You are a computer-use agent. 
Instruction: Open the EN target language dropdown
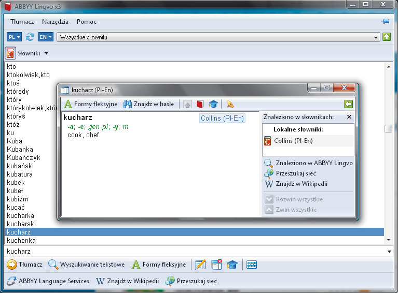[x=46, y=37]
